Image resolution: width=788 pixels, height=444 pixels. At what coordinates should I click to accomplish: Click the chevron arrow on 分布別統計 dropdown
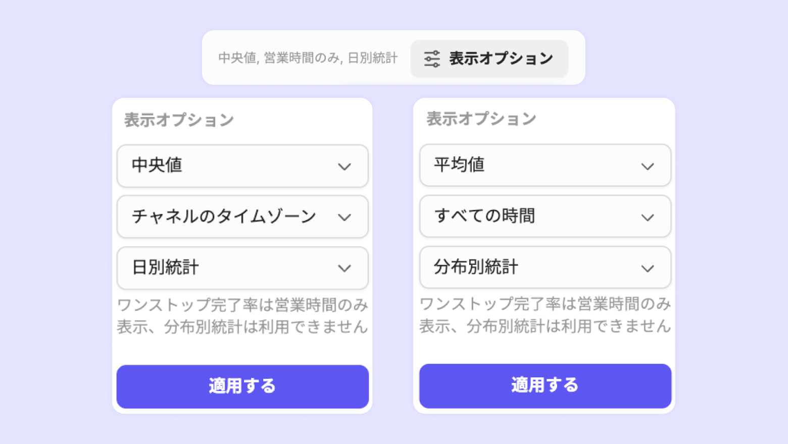648,268
